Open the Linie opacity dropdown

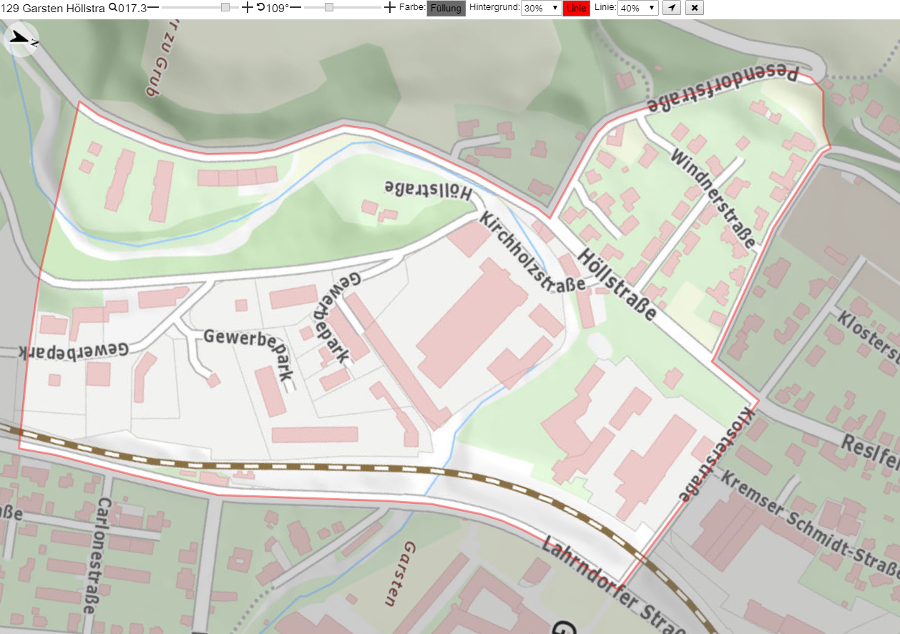(x=637, y=9)
